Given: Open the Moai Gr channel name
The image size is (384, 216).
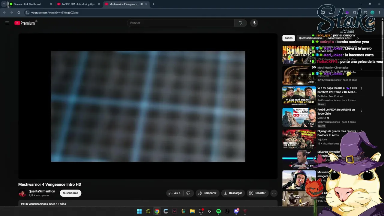Looking at the screenshot, I should tap(322, 118).
